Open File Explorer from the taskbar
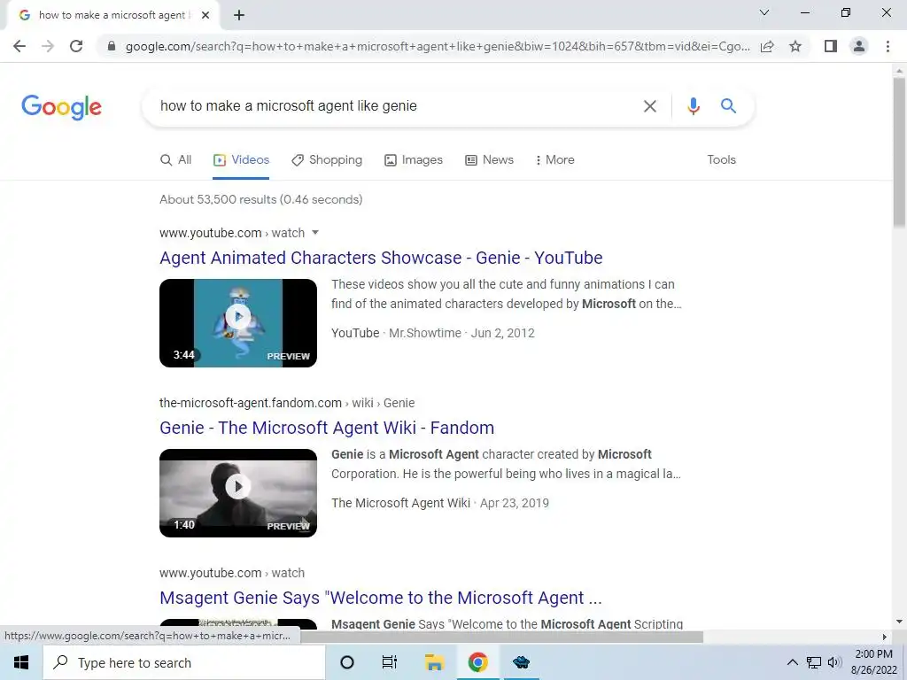 point(434,662)
